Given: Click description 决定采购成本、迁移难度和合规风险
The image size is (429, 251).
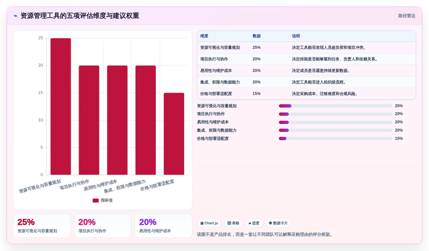Looking at the screenshot, I should coord(325,94).
